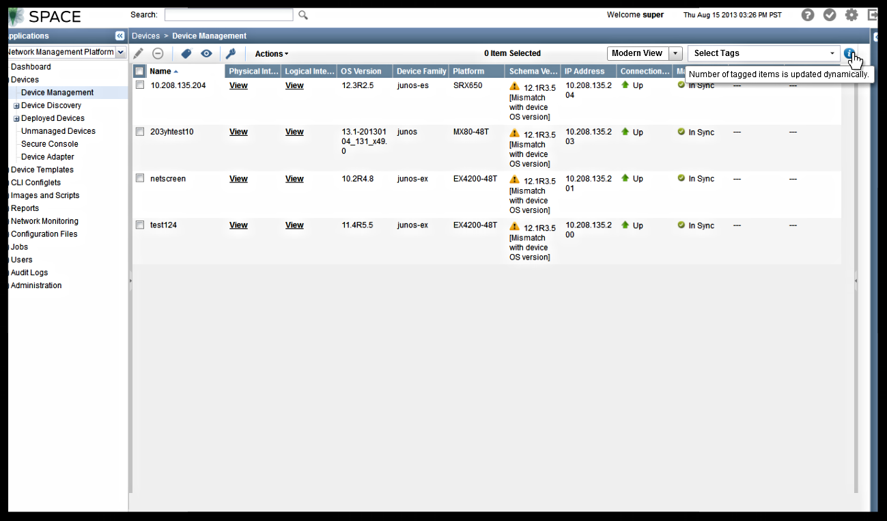
Task: Collapse the Applications sidebar with double-arrow icon
Action: (x=119, y=36)
